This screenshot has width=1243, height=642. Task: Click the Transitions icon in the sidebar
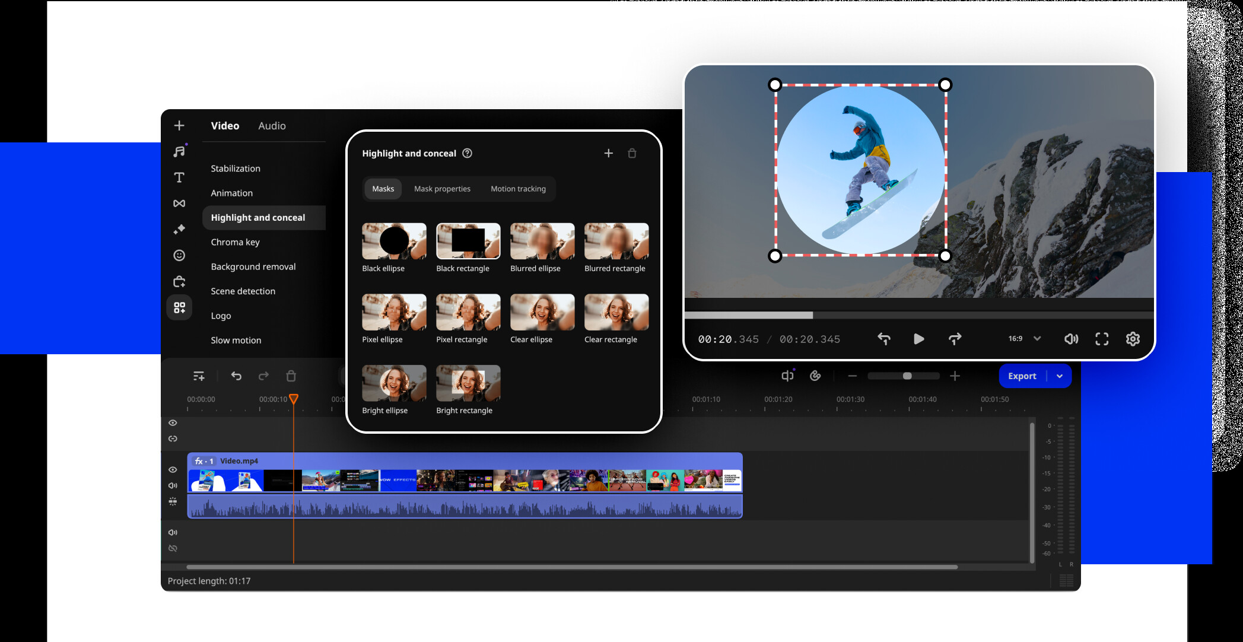[179, 203]
